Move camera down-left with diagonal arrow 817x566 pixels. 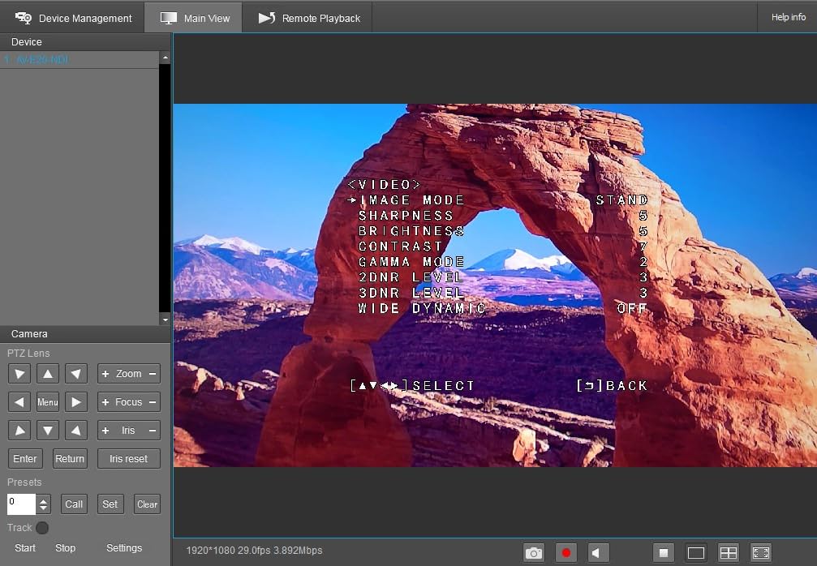coord(19,430)
